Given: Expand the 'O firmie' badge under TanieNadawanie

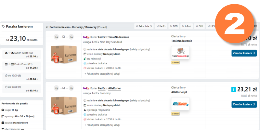Looking at the screenshot, I should click(175, 62).
